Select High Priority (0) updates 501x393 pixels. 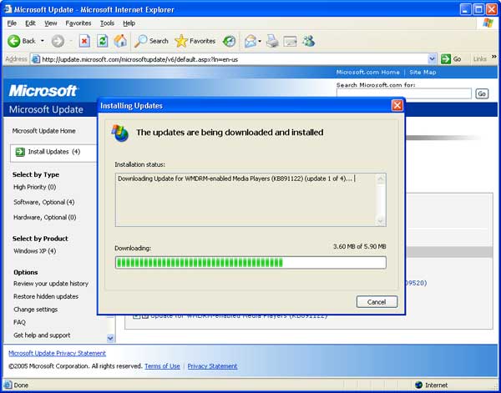[x=34, y=187]
